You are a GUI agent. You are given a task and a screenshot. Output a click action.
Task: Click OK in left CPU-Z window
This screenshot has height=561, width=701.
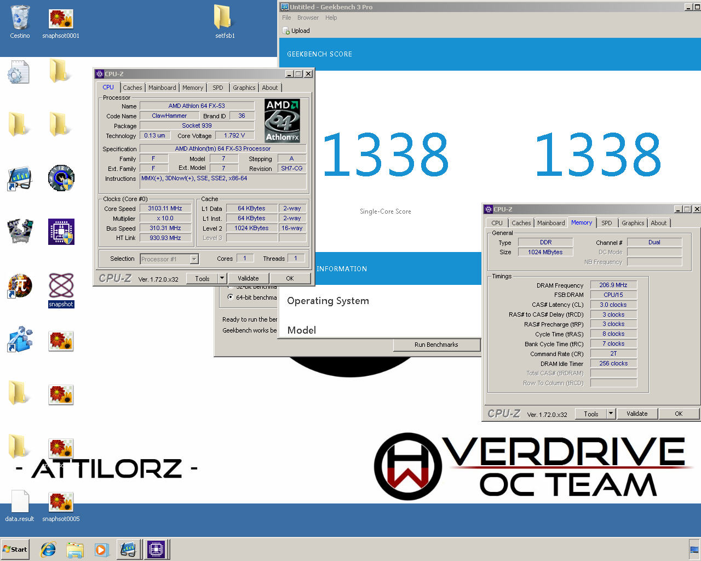click(290, 278)
